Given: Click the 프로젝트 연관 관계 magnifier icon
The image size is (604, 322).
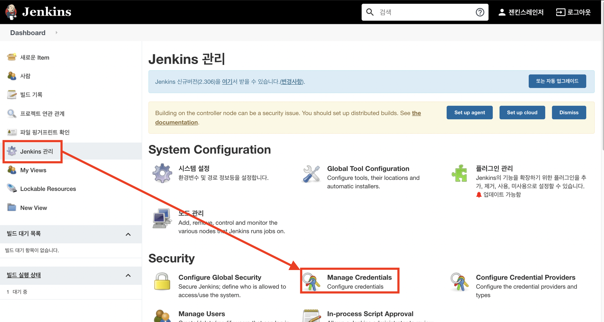Looking at the screenshot, I should coord(12,113).
